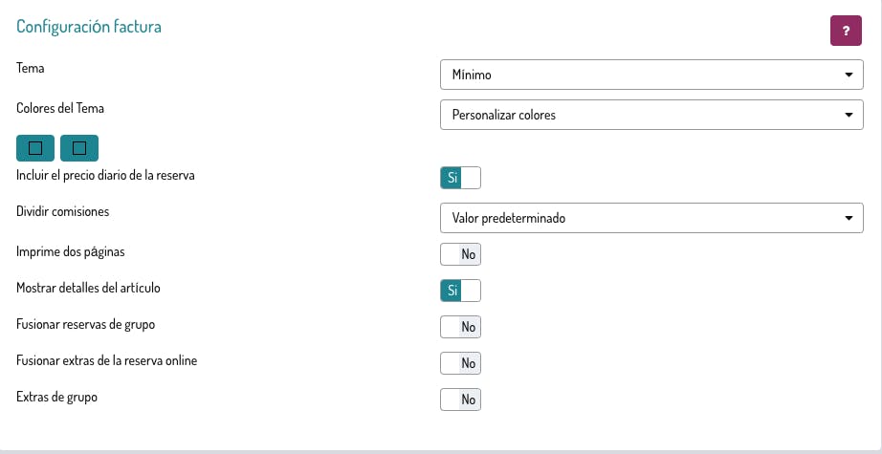The height and width of the screenshot is (454, 882).
Task: Expand the Colores del Tema dropdown
Action: (x=650, y=115)
